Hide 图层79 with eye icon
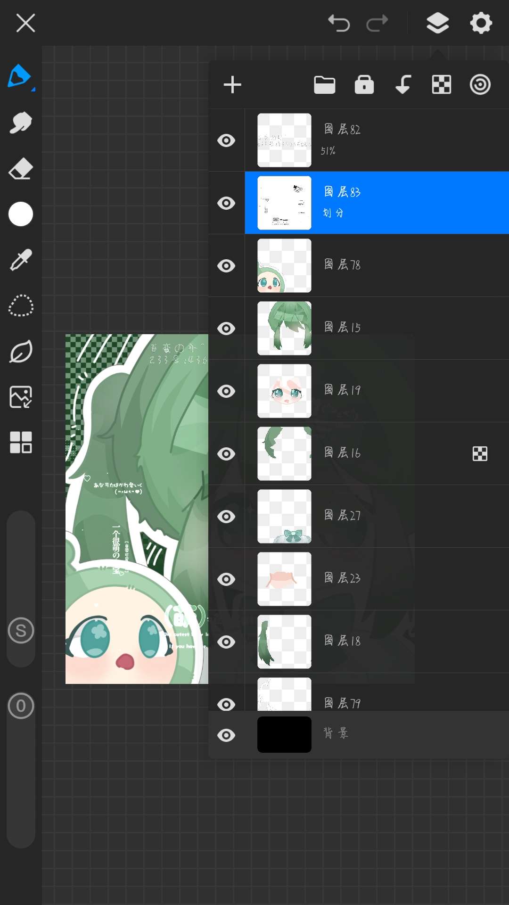509x905 pixels. click(x=226, y=704)
